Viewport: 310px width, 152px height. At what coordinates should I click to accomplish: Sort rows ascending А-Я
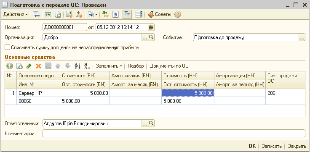pyautogui.click(x=77, y=66)
